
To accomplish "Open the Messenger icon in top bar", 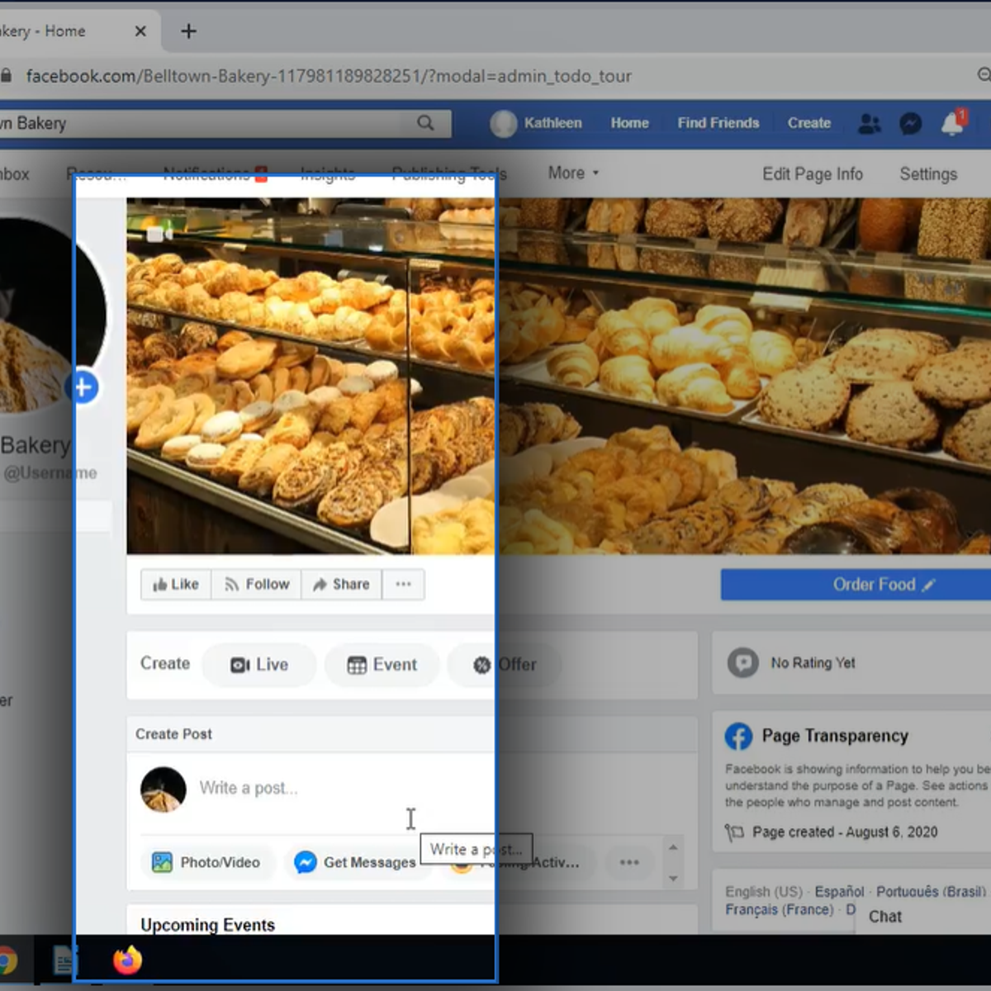I will [x=911, y=124].
